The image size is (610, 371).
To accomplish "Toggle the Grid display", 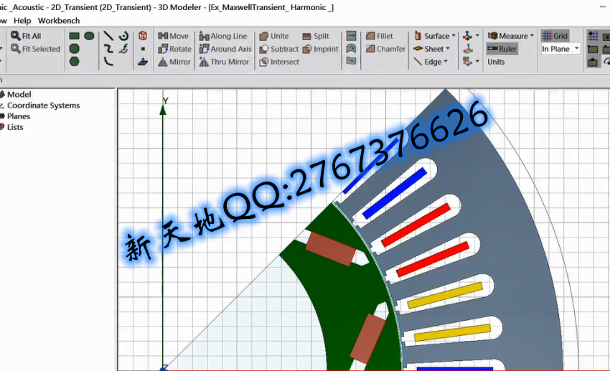I will pos(554,36).
